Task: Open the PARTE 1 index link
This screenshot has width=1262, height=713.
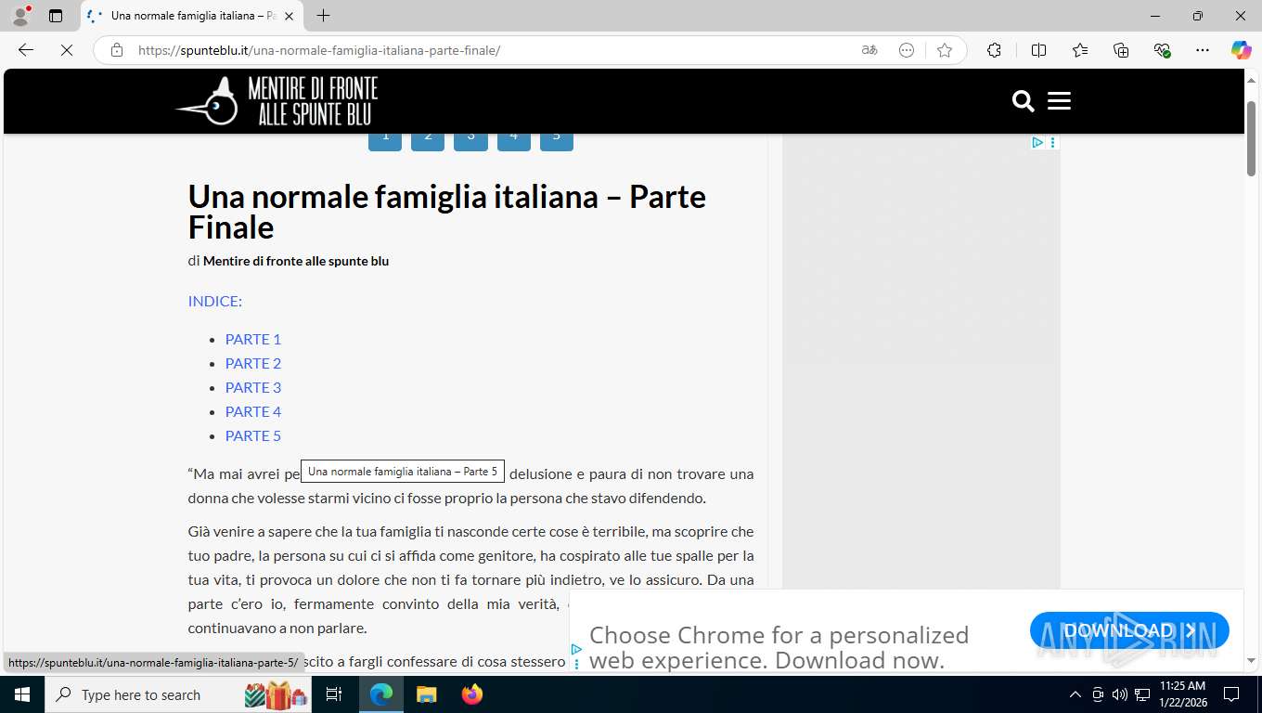Action: tap(253, 339)
